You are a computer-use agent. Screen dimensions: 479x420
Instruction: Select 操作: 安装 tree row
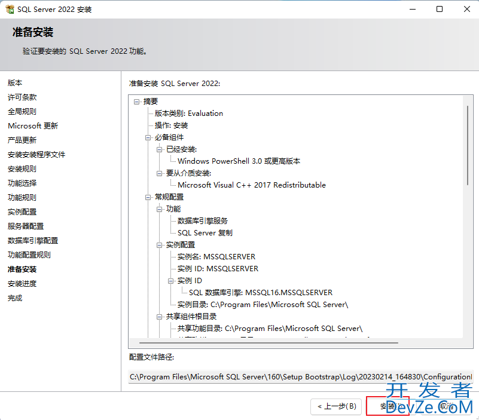coord(171,125)
